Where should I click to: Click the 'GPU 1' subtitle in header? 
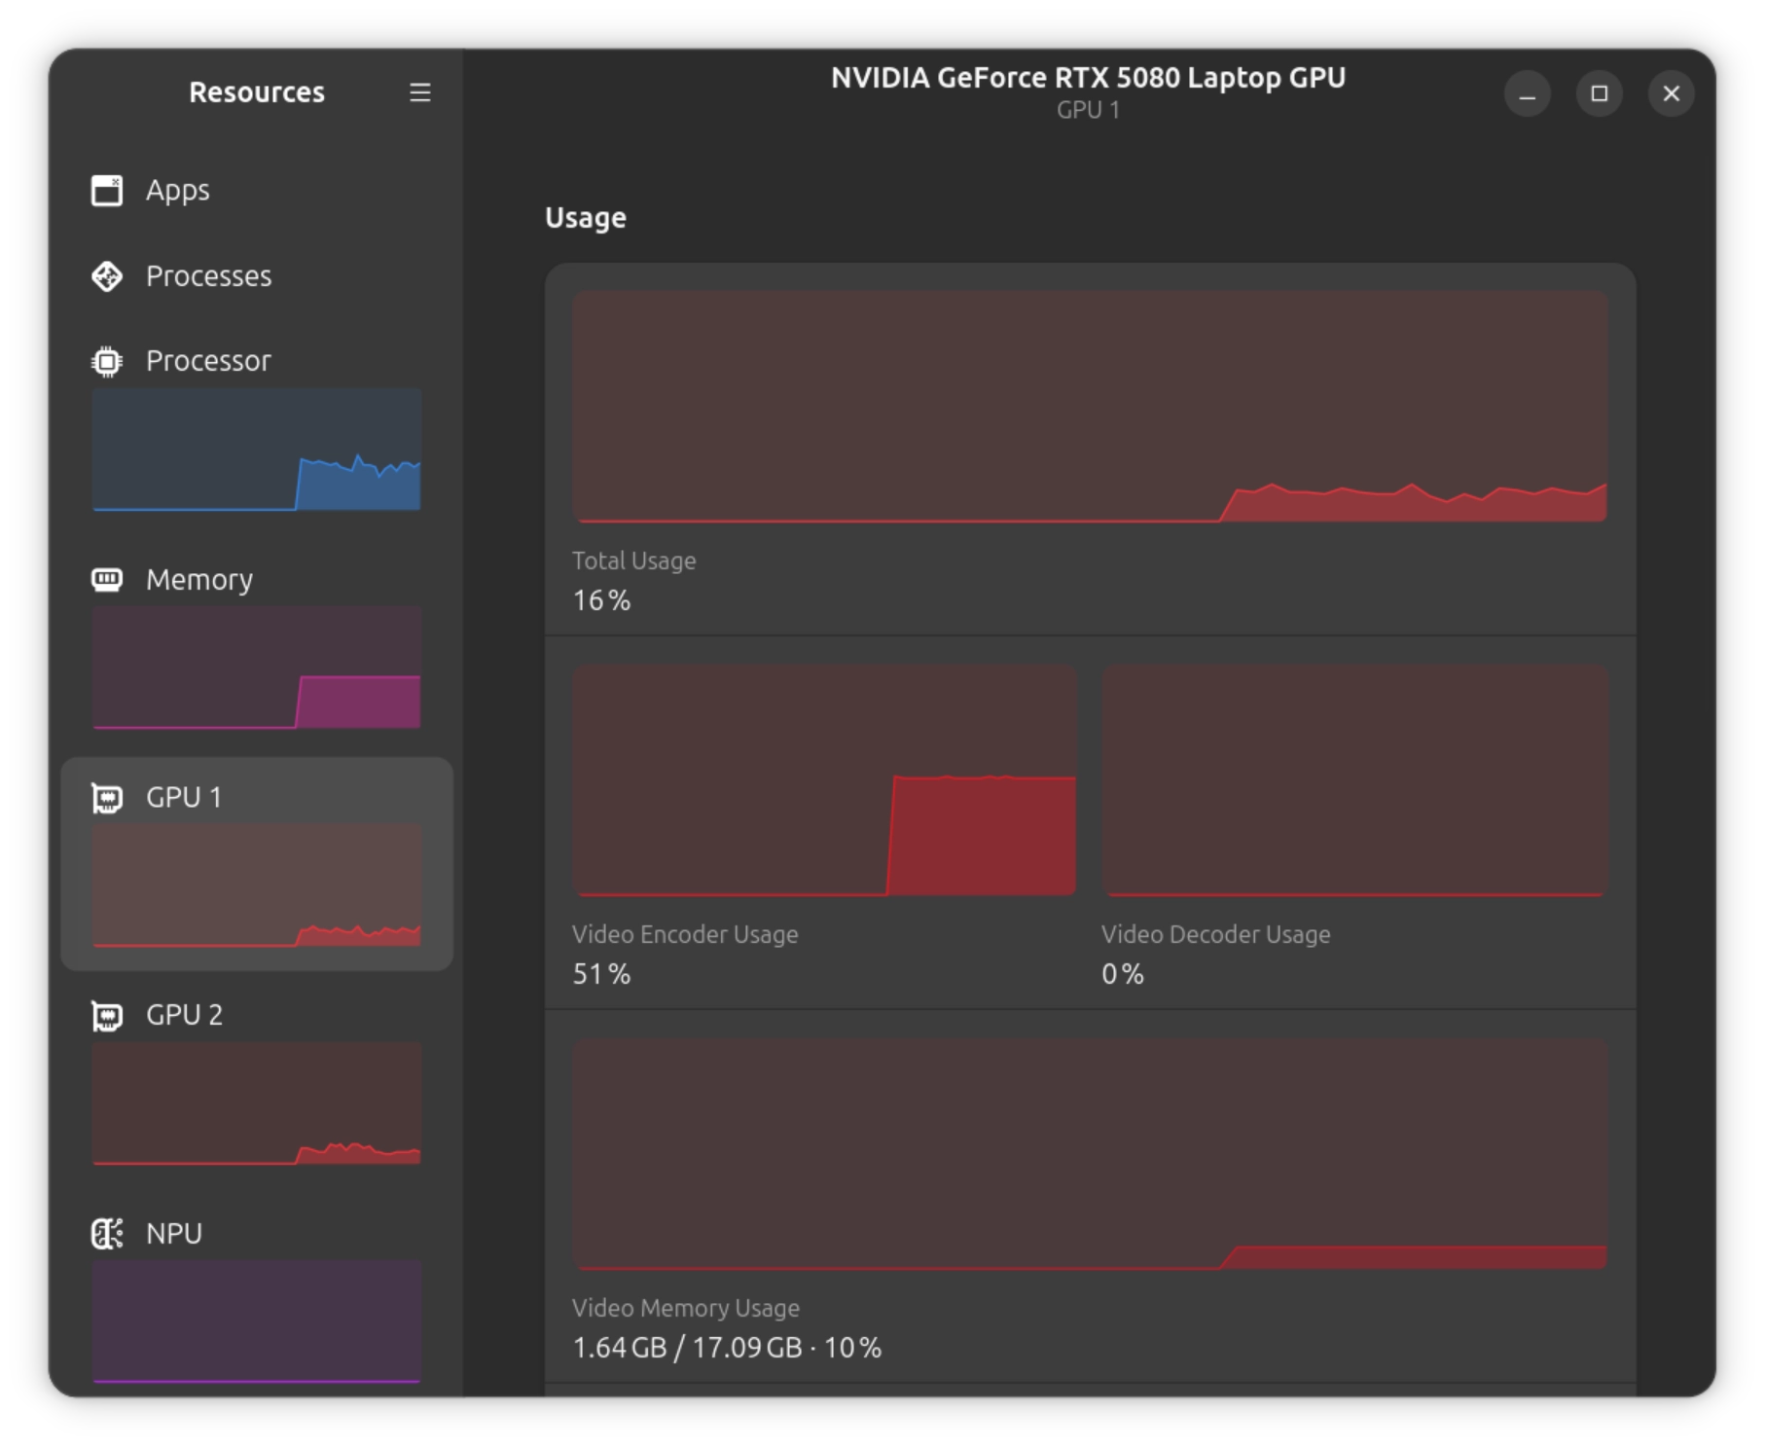click(x=1088, y=110)
